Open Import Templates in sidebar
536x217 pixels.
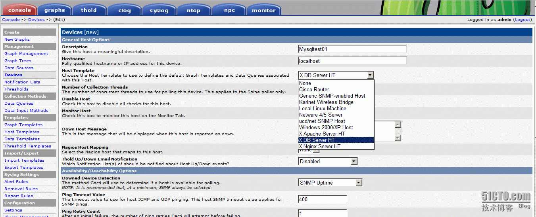[24, 160]
